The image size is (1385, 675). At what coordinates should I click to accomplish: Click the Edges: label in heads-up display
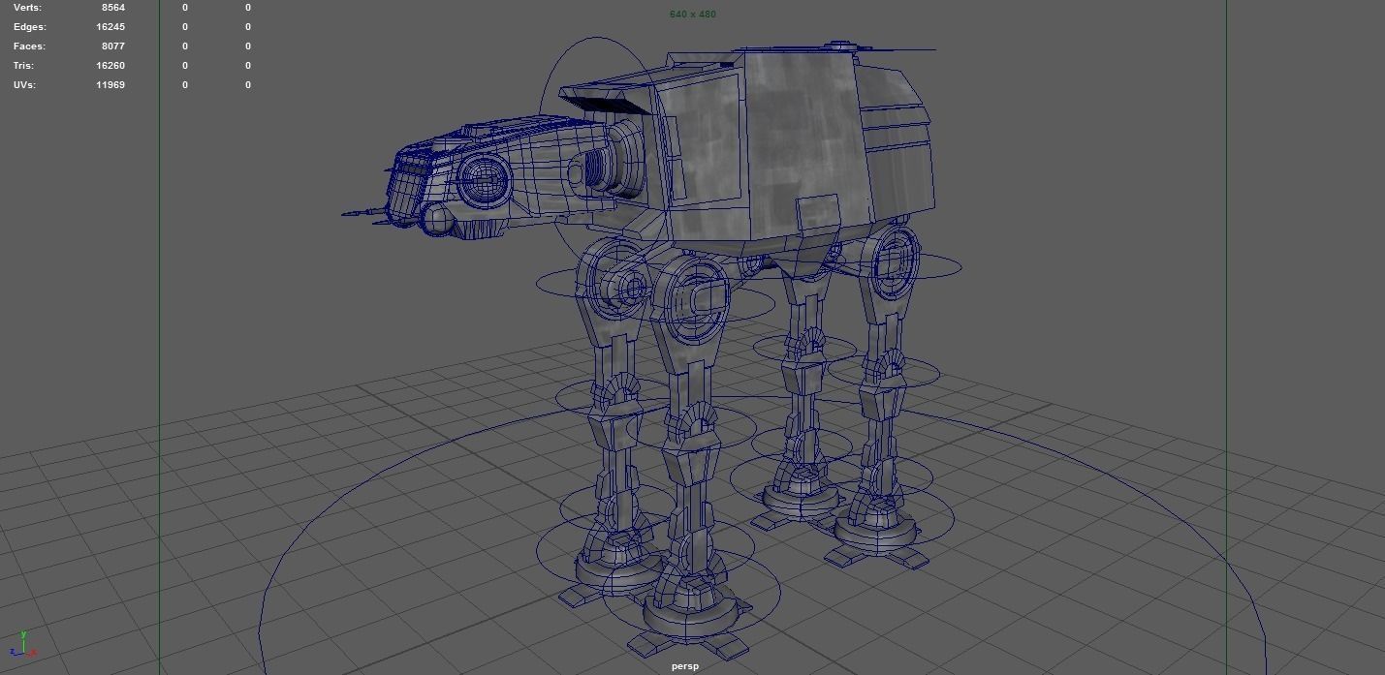point(29,27)
